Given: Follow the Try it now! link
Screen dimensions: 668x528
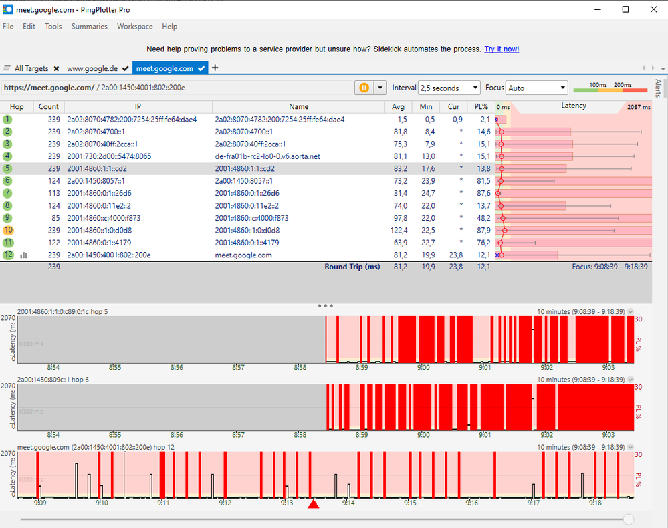Looking at the screenshot, I should tap(502, 49).
